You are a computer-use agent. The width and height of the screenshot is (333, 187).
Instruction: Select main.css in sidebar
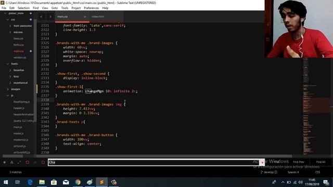pos(19,51)
